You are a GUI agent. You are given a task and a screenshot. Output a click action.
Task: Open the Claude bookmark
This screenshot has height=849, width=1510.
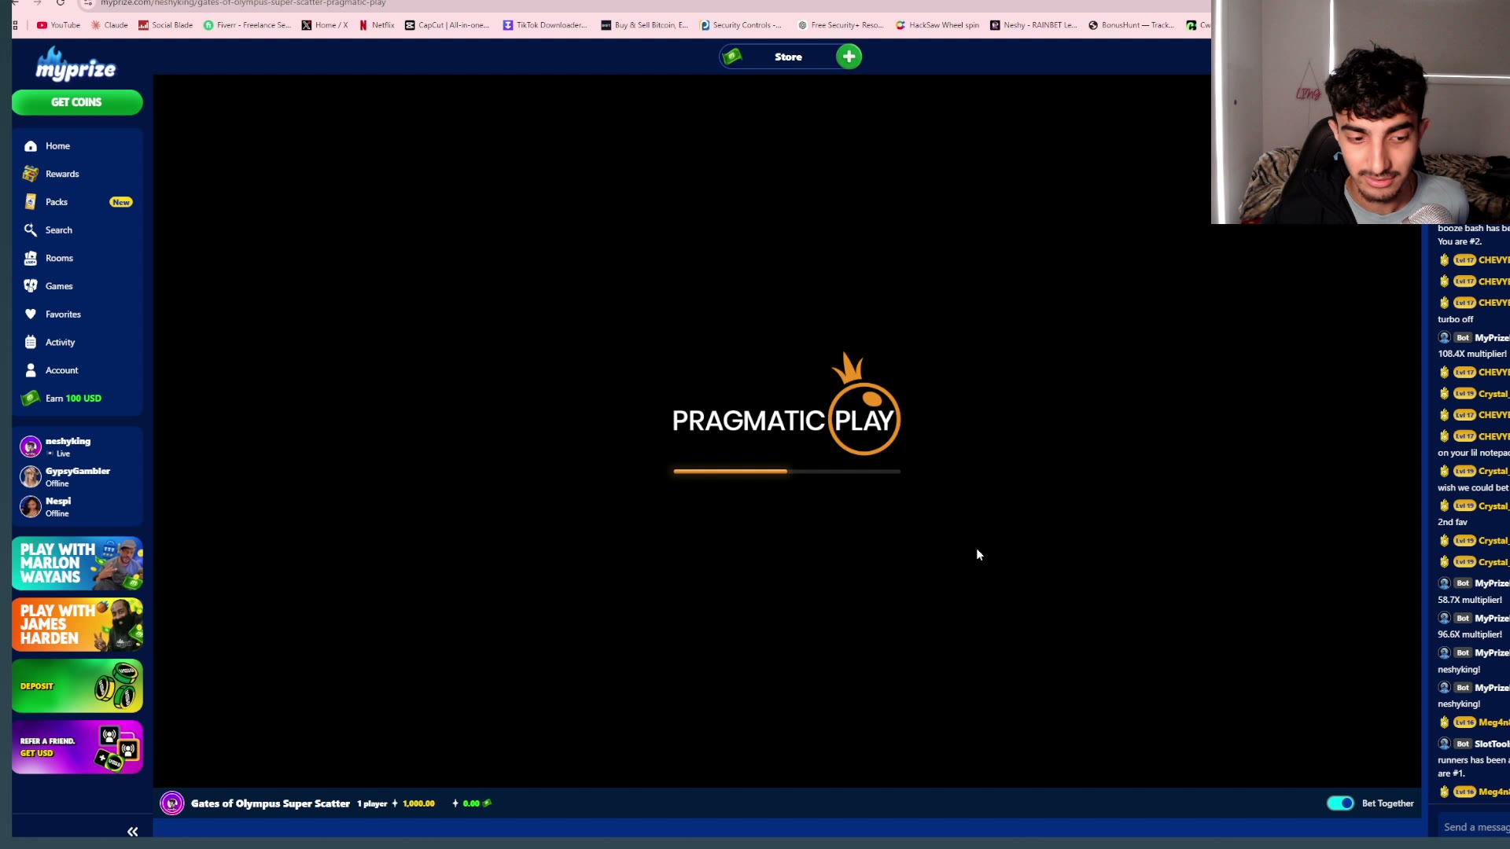(x=109, y=25)
